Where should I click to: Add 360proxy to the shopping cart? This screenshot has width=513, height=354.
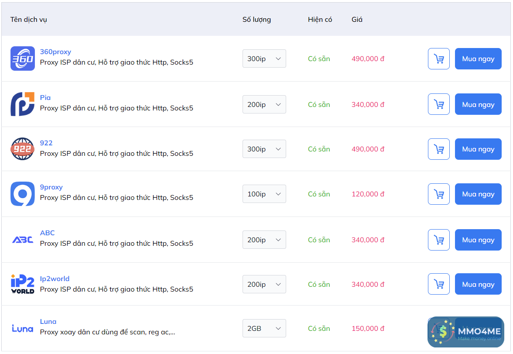pyautogui.click(x=438, y=58)
